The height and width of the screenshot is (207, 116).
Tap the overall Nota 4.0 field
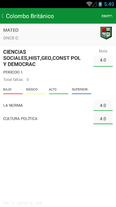(103, 61)
